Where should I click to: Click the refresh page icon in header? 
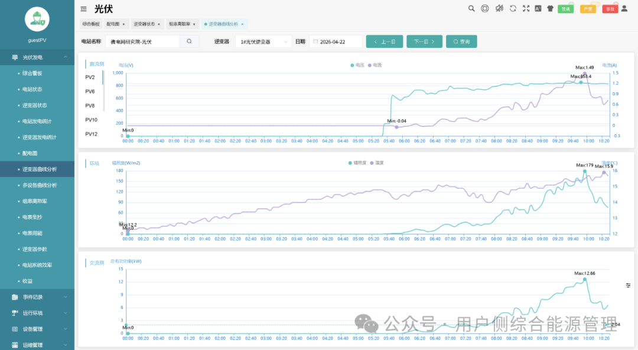(x=513, y=8)
